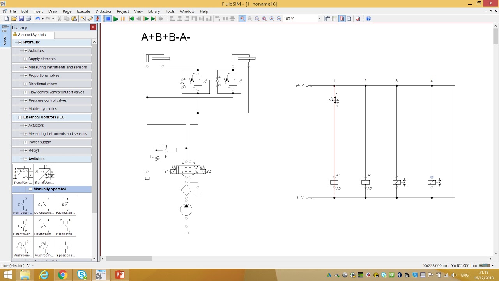
Task: Collapse the Manually operated subgroup
Action: 30,189
